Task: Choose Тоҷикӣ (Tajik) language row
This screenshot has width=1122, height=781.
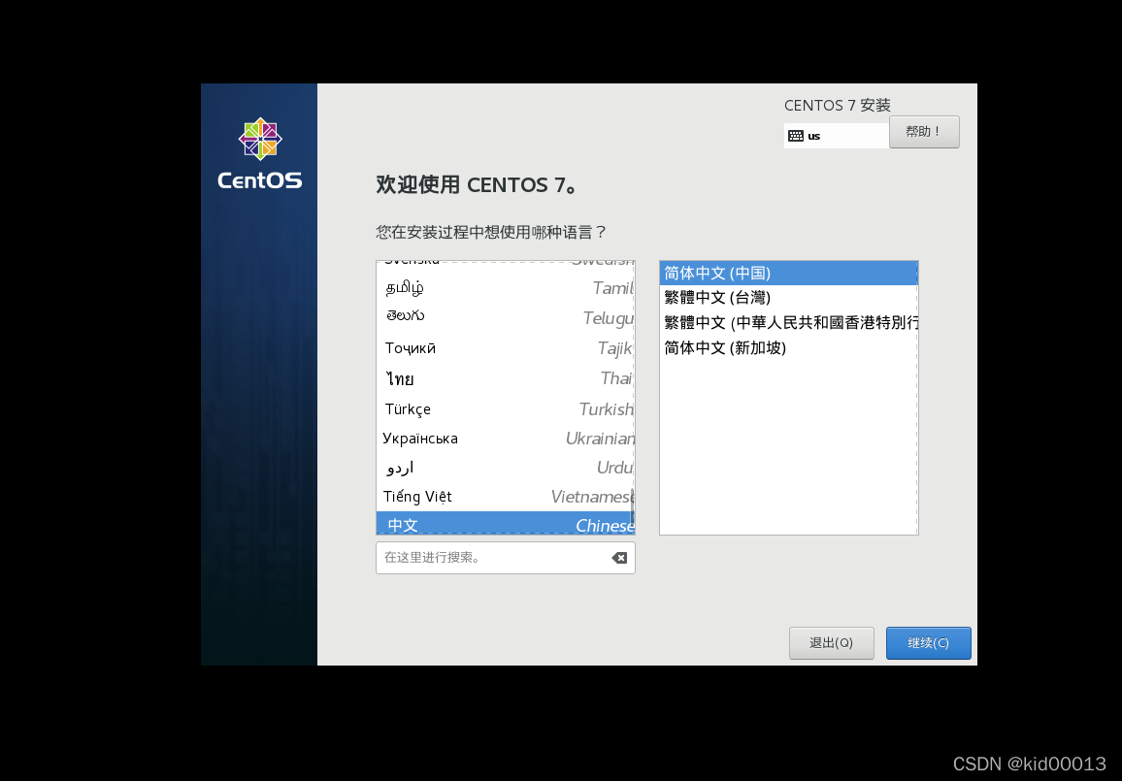Action: tap(505, 348)
